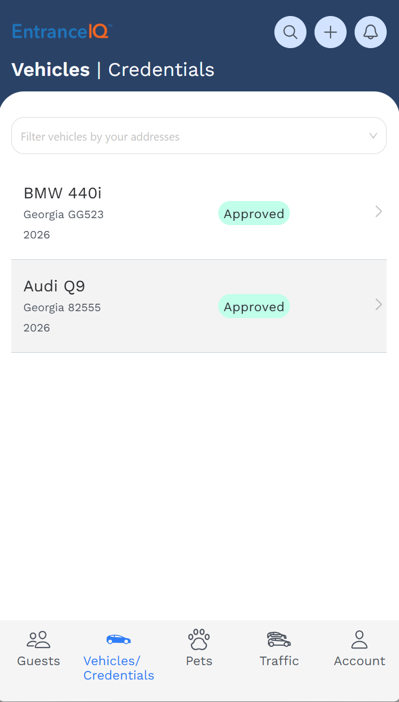Select the BMW 440i vehicle name
This screenshot has height=702, width=399.
pos(63,192)
